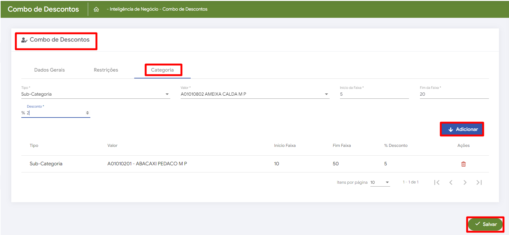
Task: Jump to the last page of results
Action: coord(479,182)
